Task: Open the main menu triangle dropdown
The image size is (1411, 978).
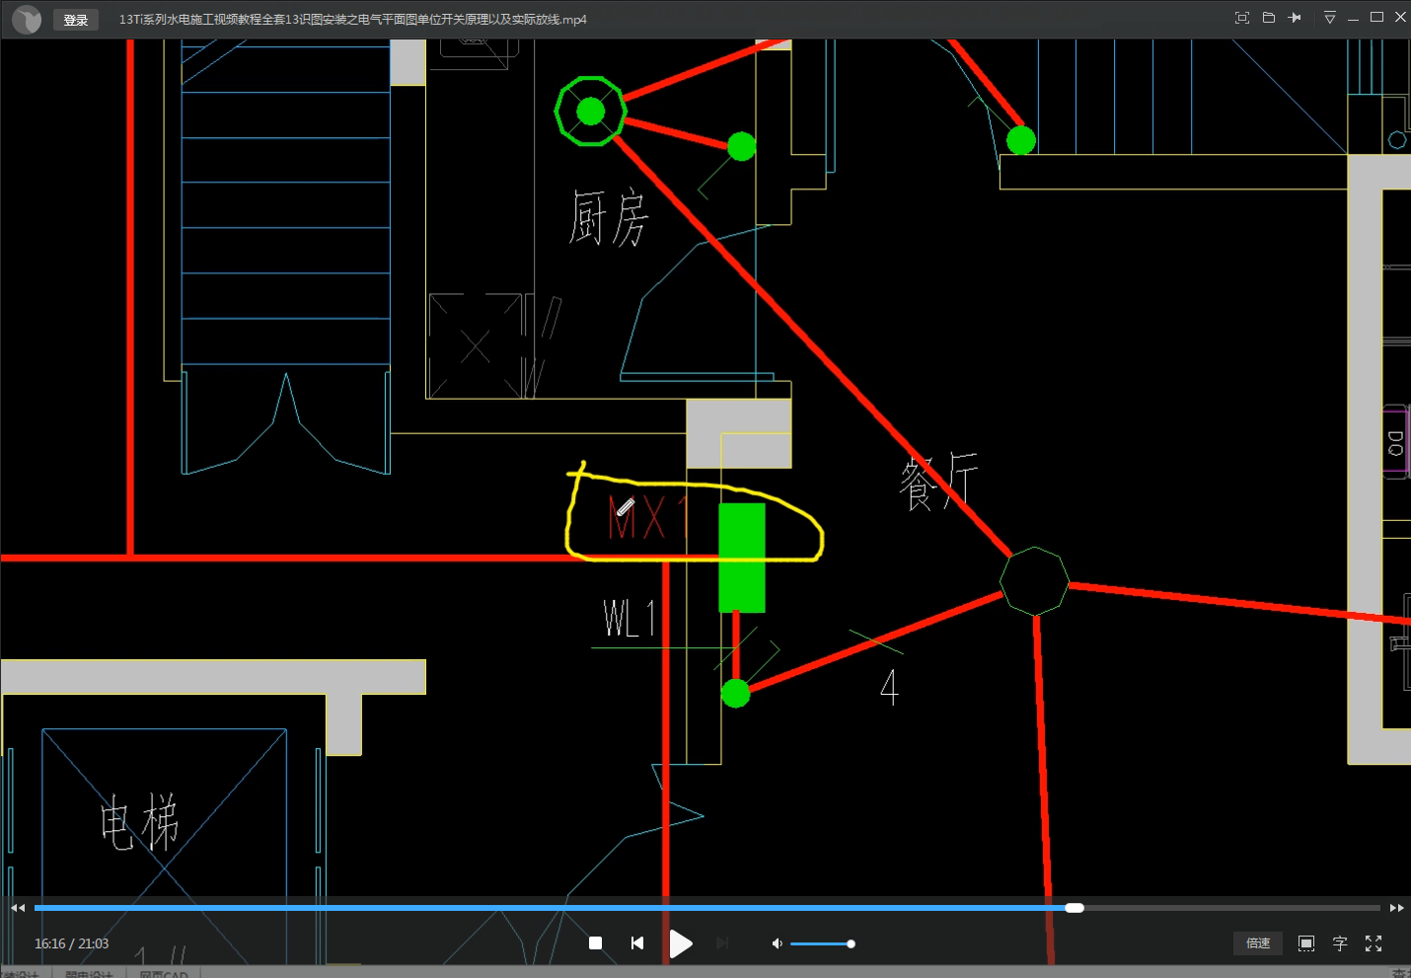Action: [x=1329, y=18]
